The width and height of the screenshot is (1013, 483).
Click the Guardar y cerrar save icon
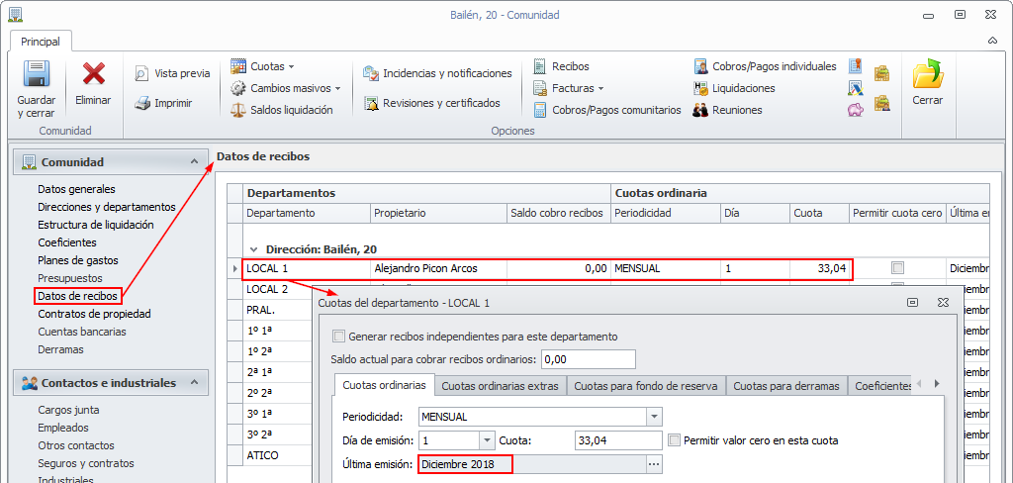(x=37, y=75)
